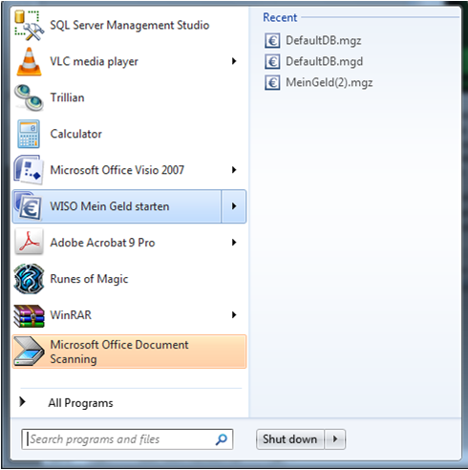Select Microsoft Office Document Scanning label

(119, 352)
